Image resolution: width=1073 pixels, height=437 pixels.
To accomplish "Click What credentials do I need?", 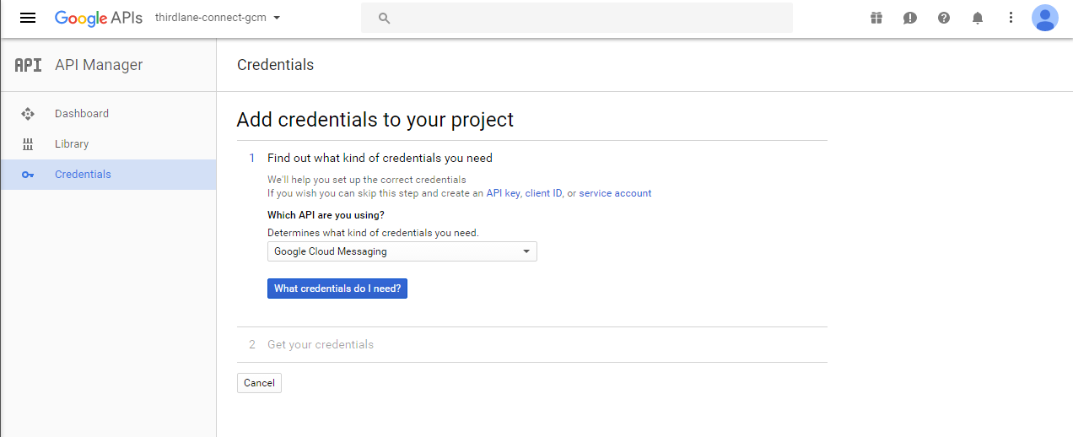I will (337, 289).
